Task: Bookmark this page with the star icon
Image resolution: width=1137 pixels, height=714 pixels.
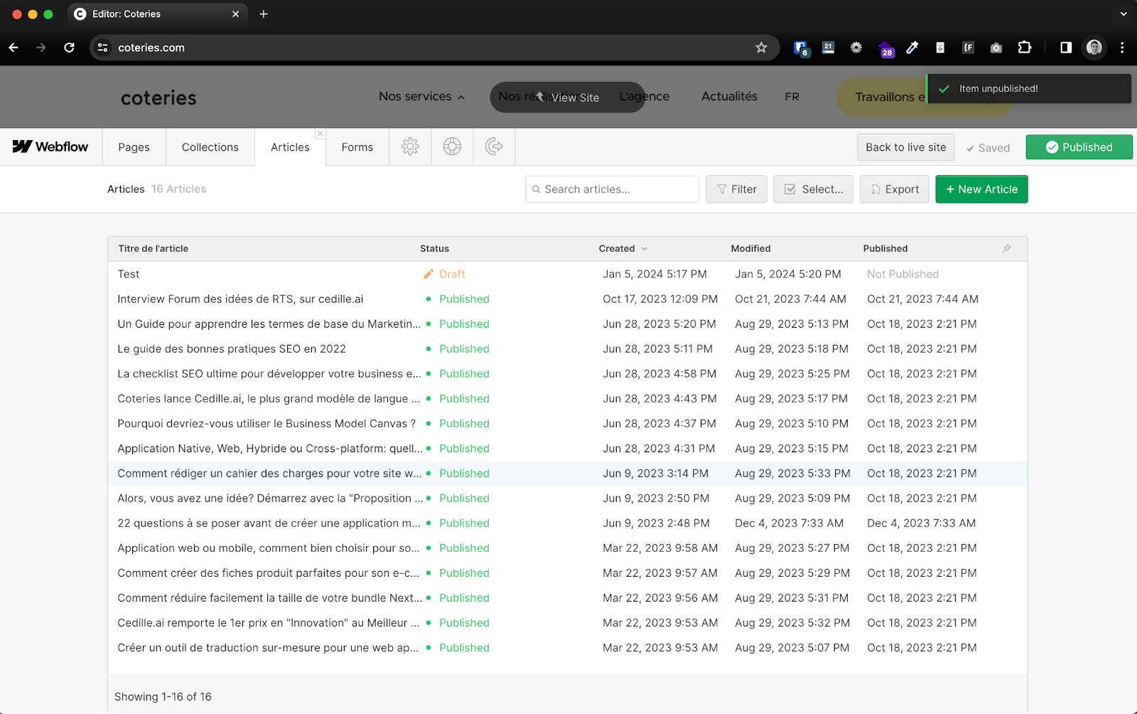Action: [761, 48]
